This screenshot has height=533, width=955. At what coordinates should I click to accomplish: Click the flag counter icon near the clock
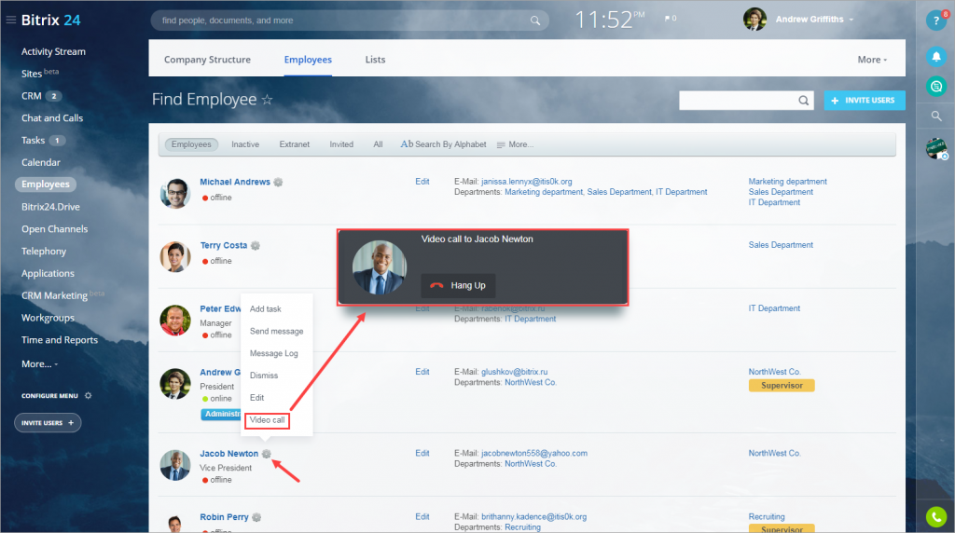[670, 19]
